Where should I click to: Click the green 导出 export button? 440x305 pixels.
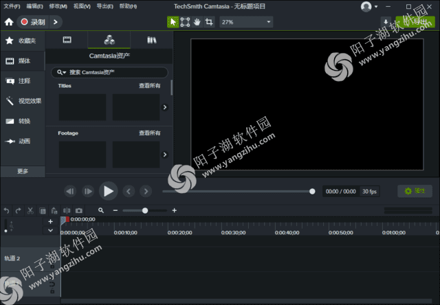(415, 22)
